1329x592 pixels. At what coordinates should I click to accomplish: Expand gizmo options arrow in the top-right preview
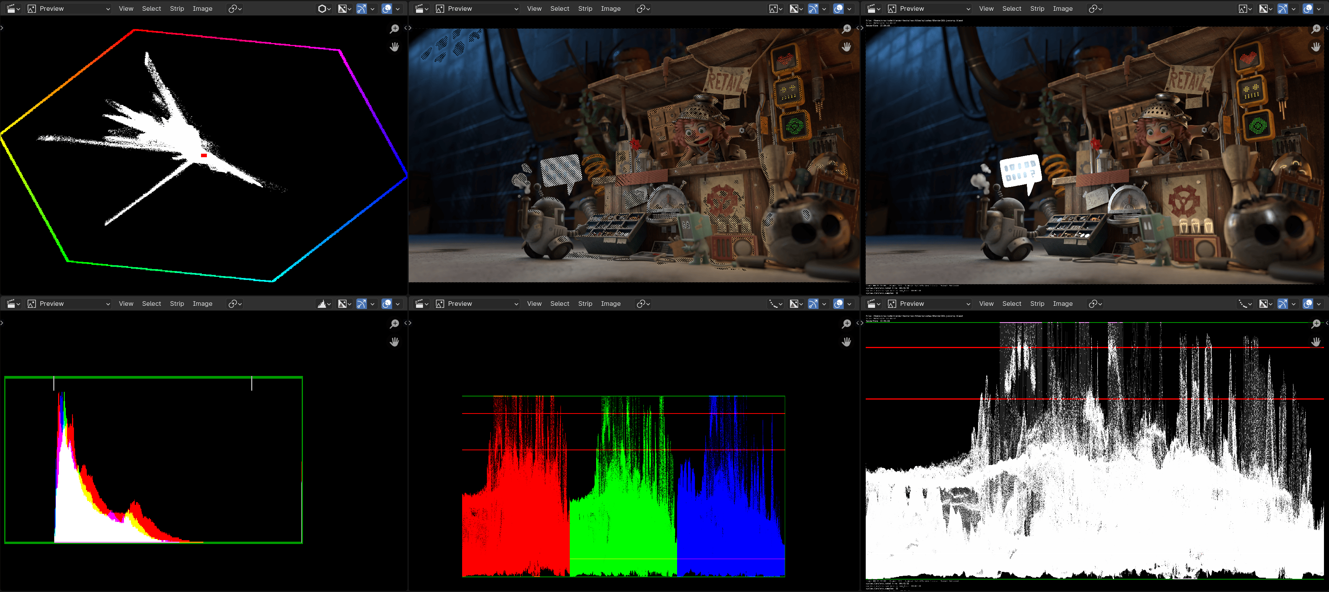point(1293,9)
